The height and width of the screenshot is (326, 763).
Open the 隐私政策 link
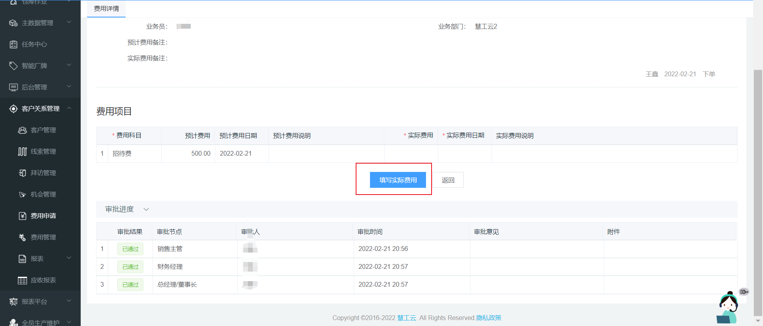[489, 318]
